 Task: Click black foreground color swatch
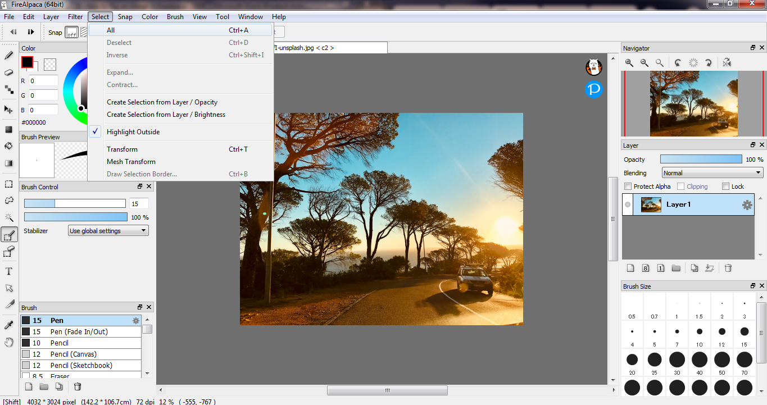[27, 62]
